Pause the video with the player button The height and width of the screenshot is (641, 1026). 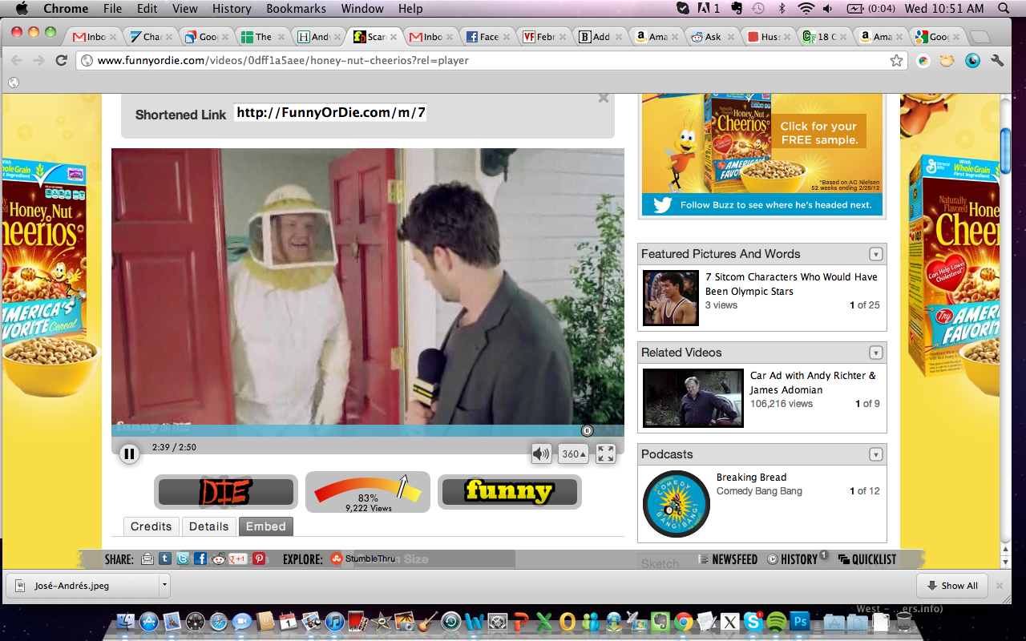click(129, 454)
